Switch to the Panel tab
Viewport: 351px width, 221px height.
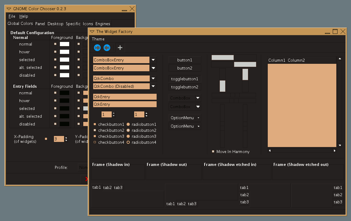[40, 24]
